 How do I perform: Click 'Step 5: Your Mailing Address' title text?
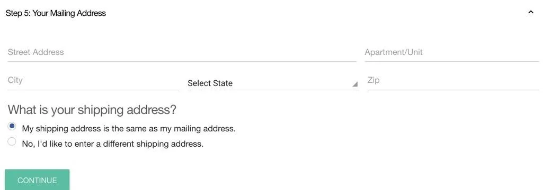(56, 13)
